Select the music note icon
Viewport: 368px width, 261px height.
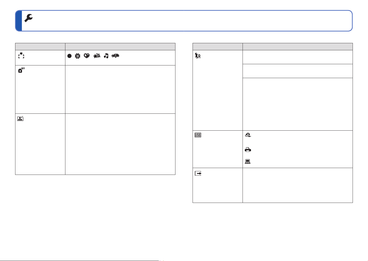click(106, 56)
